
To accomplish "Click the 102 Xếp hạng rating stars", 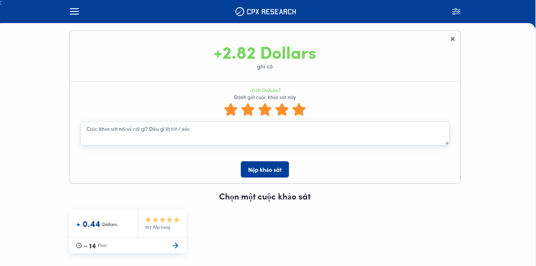I will point(162,220).
